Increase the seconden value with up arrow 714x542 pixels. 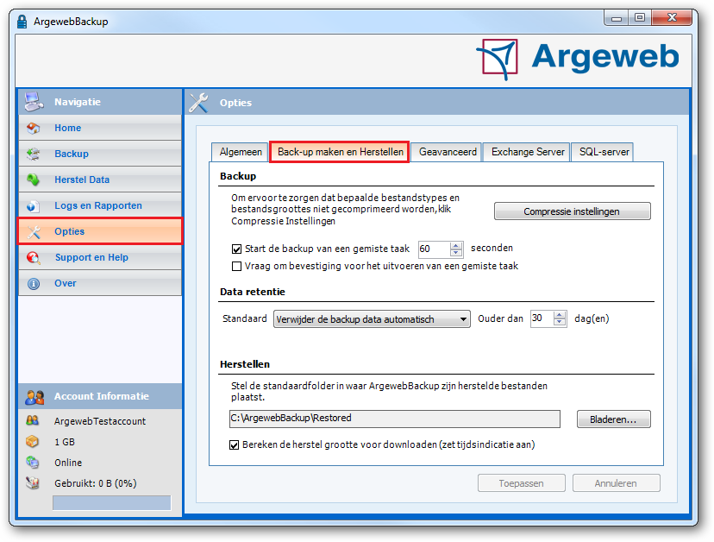[456, 246]
